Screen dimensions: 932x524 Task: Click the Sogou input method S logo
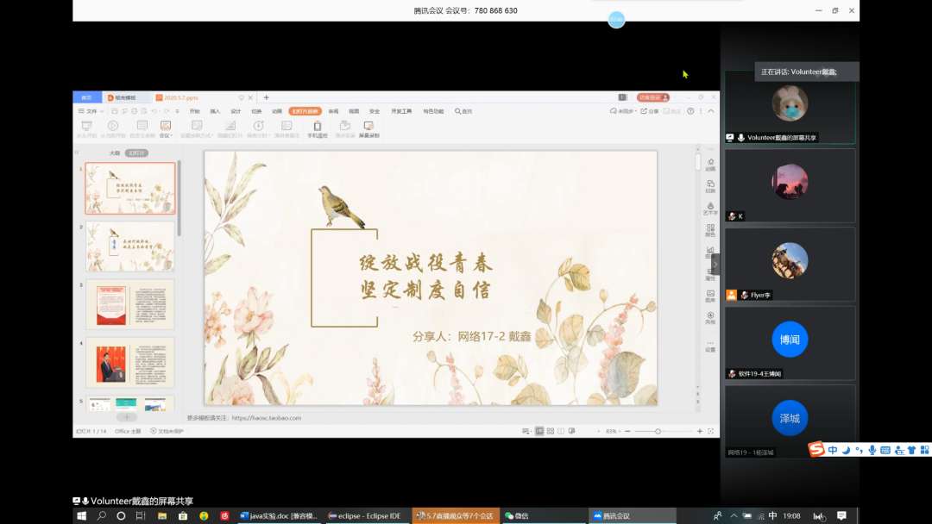pyautogui.click(x=816, y=450)
